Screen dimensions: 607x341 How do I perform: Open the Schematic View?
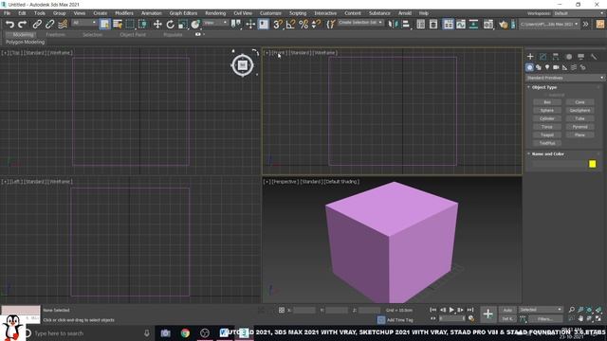(473, 24)
